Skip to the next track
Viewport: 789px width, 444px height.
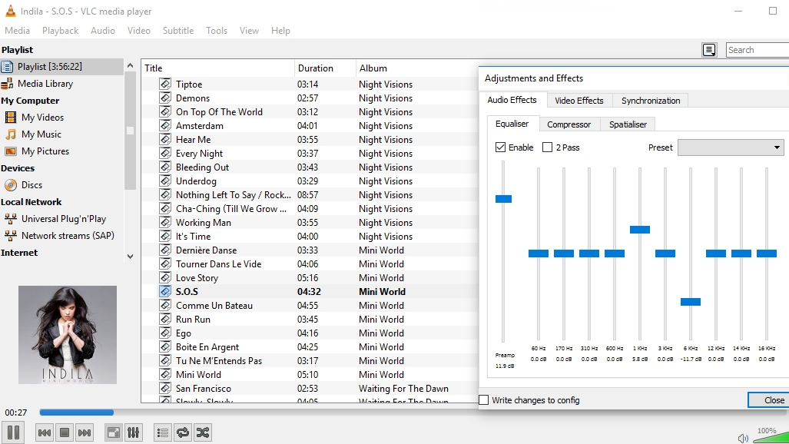point(85,432)
